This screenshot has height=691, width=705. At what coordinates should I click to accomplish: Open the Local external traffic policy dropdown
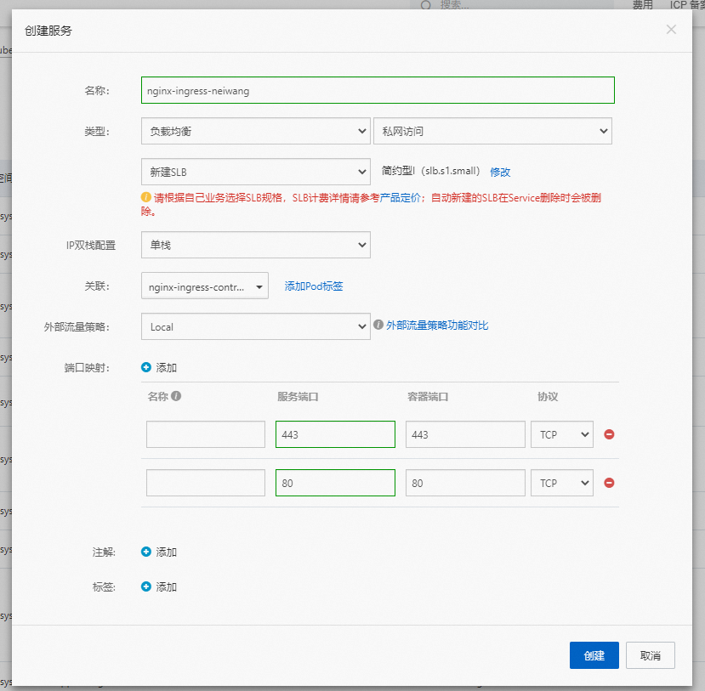(x=255, y=326)
